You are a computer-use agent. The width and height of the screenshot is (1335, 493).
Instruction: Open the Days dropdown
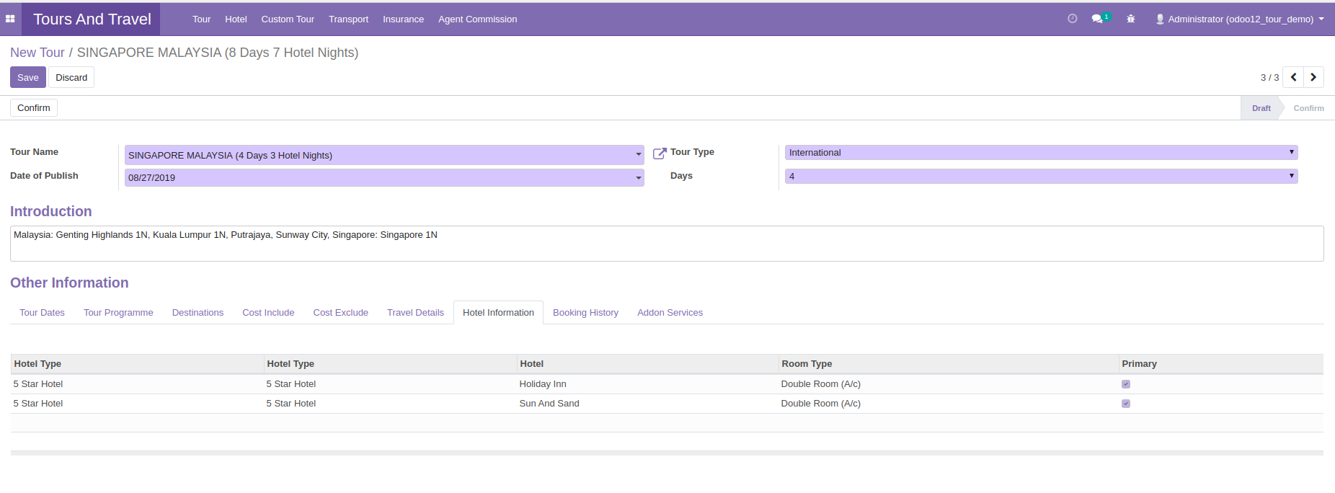(x=1041, y=176)
